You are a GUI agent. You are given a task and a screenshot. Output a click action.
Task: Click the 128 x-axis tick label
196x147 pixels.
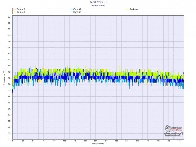(x=54, y=141)
